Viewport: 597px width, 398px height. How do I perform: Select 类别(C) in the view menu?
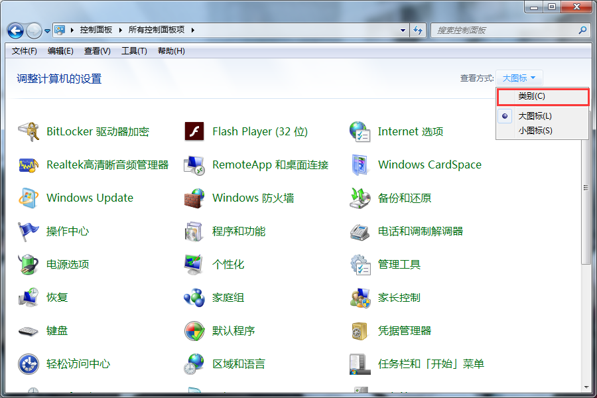(532, 97)
